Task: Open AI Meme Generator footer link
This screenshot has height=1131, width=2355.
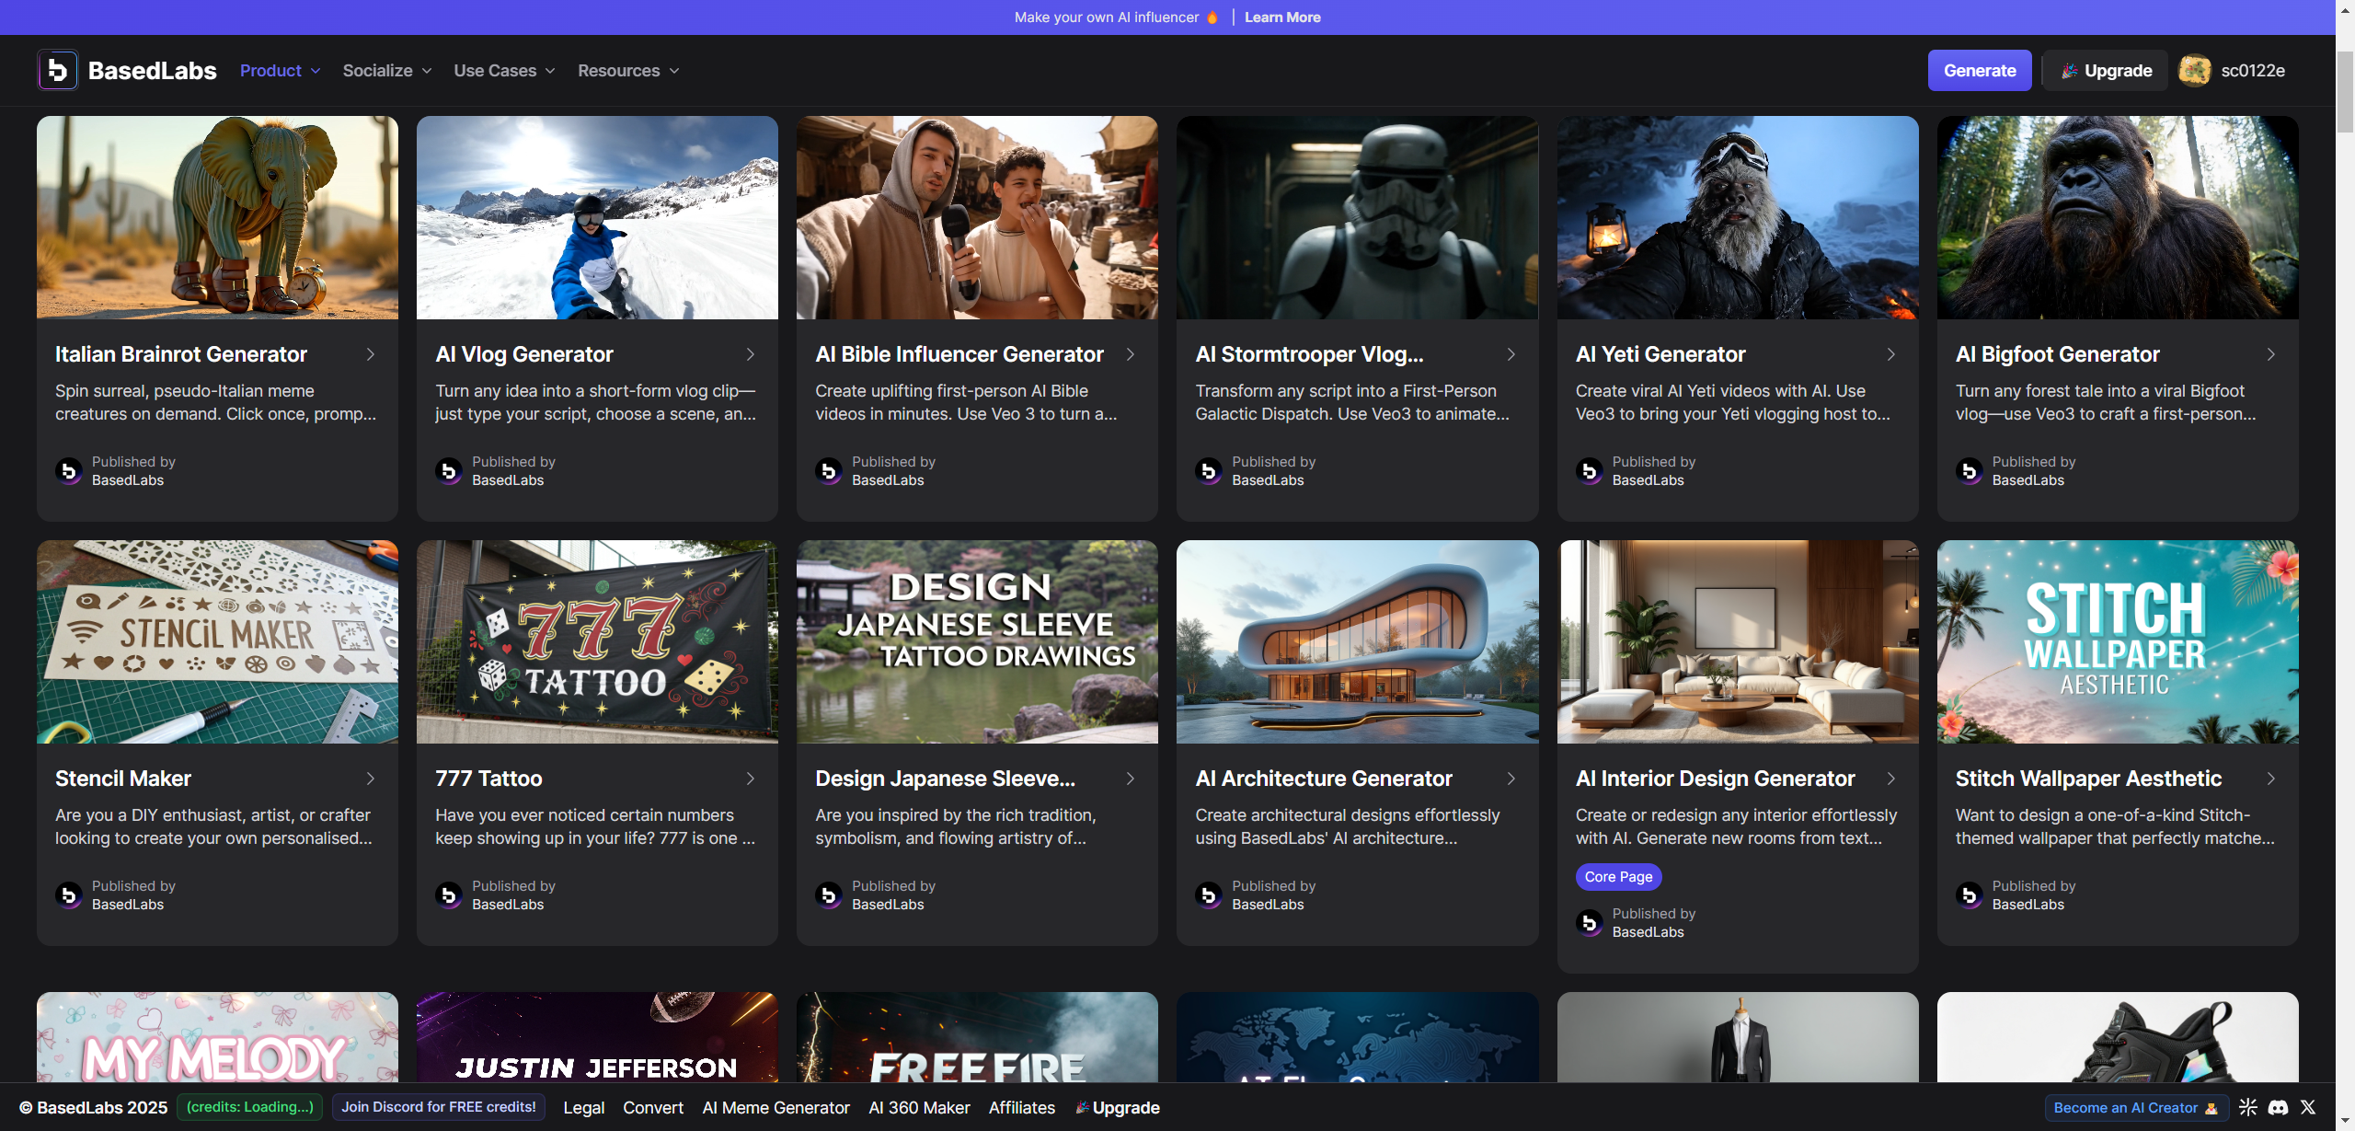Action: pos(776,1108)
